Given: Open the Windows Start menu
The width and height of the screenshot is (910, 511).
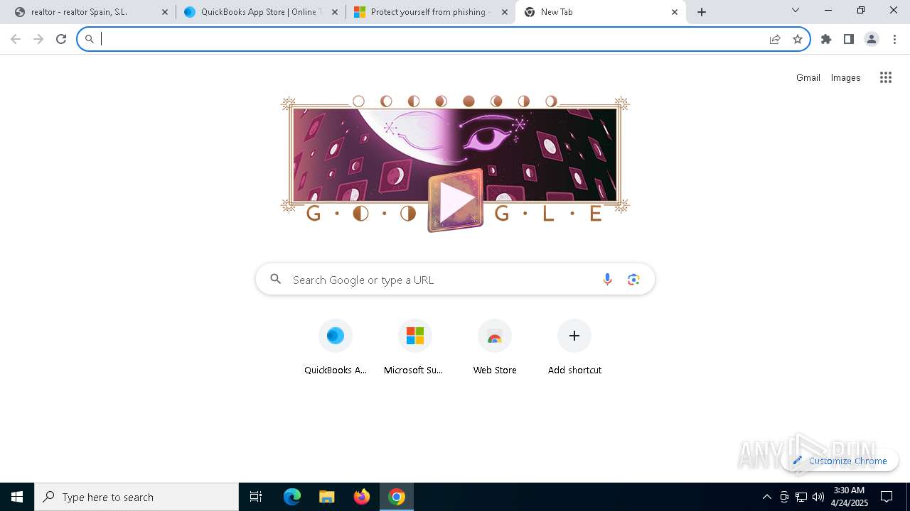Looking at the screenshot, I should [x=17, y=497].
